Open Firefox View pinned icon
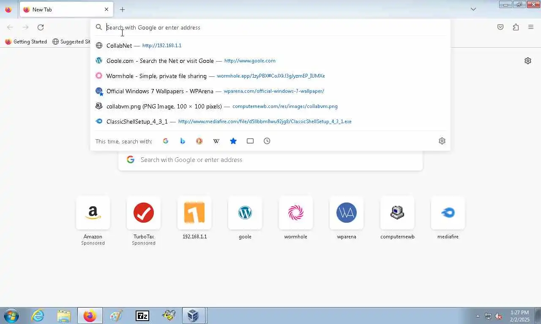The height and width of the screenshot is (324, 541). (x=8, y=9)
